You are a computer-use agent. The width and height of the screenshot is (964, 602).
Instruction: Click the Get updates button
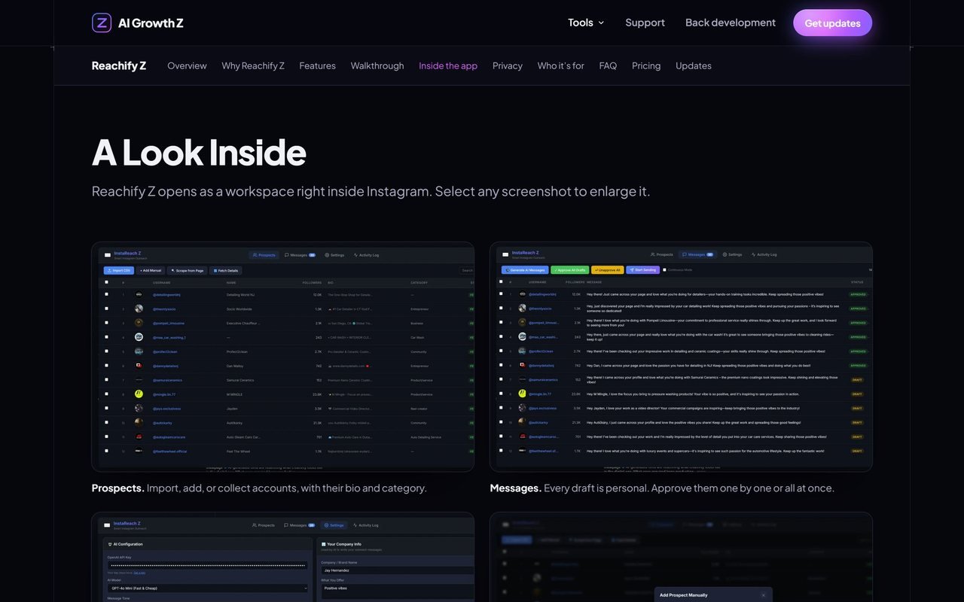(x=832, y=23)
